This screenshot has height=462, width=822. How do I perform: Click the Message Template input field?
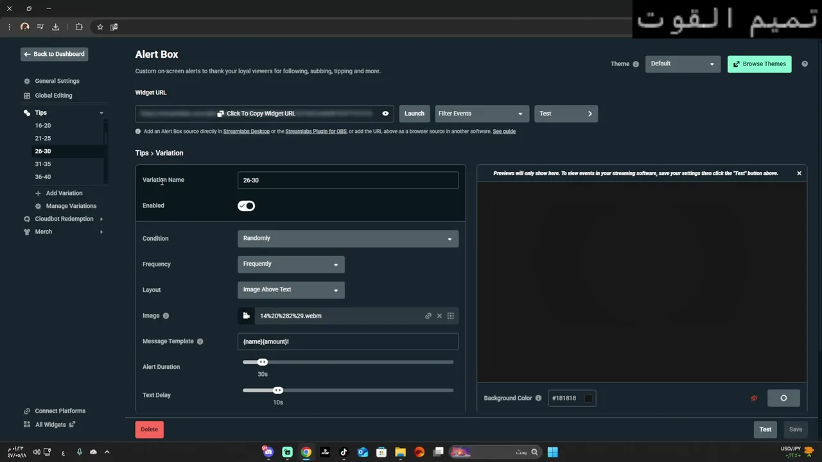coord(348,341)
